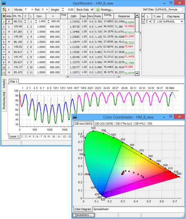This screenshot has width=186, height=219.
Task: Adjust the chip T, mm spinner
Action: 154,21
